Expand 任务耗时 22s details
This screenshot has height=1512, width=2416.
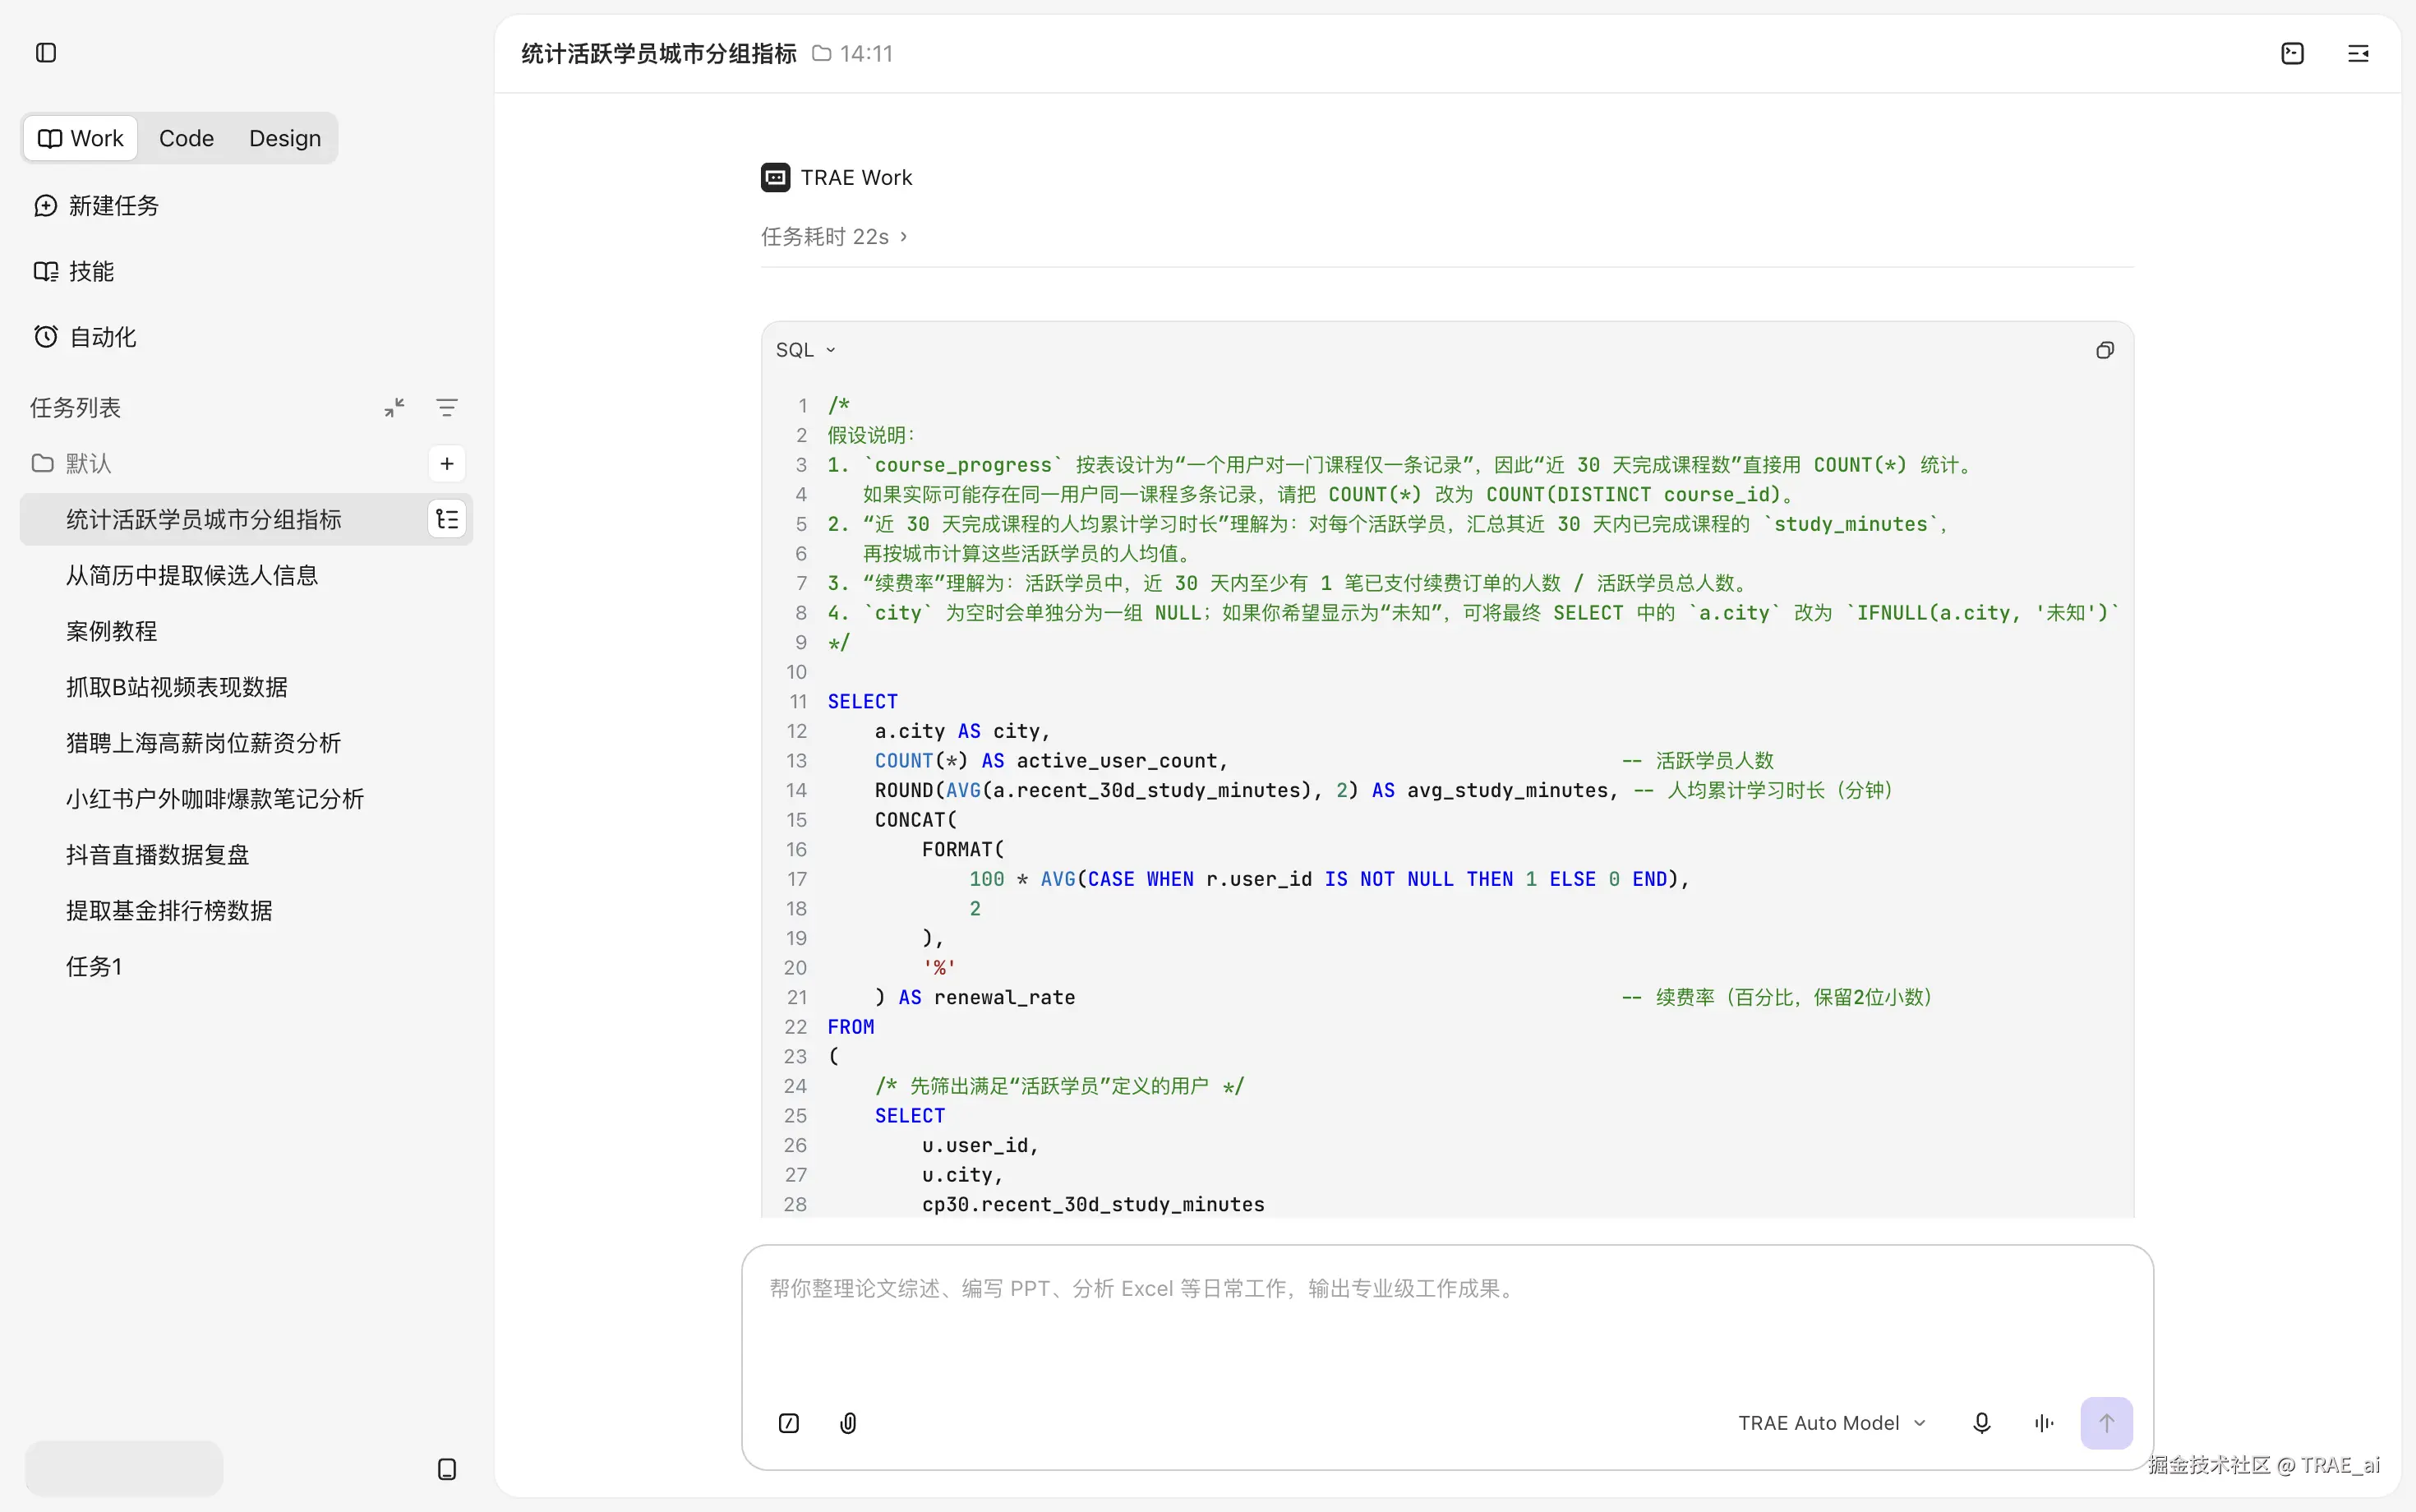tap(834, 236)
